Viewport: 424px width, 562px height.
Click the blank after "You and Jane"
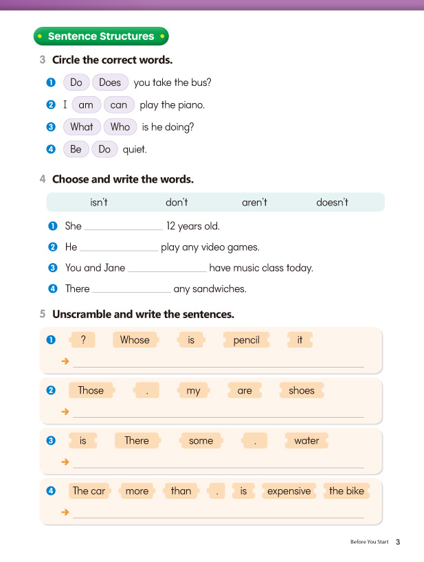pyautogui.click(x=167, y=269)
